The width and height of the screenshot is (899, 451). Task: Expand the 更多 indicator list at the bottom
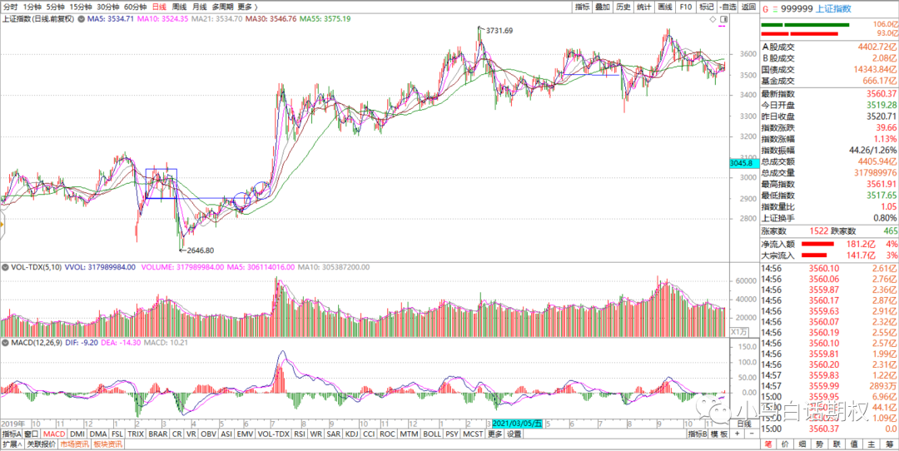click(495, 434)
